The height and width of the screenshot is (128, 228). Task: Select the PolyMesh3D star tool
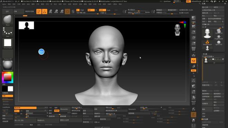(219, 37)
